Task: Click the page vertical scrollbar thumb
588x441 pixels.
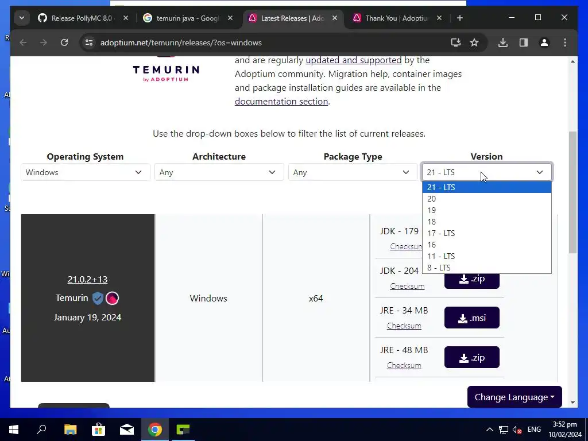Action: click(572, 192)
